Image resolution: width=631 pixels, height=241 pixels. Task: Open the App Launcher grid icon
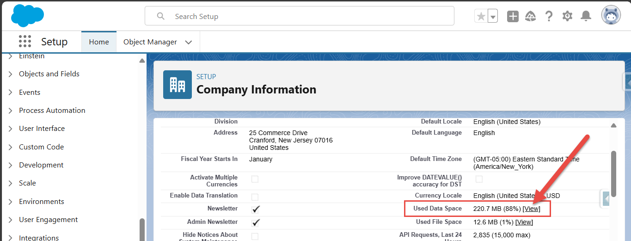(25, 42)
